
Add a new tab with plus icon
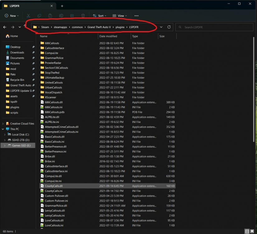pos(62,6)
